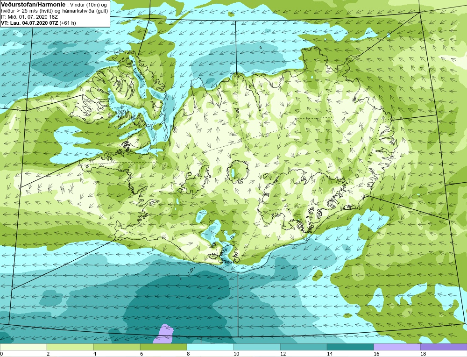Click the 10–12 m/s light teal legend swatch
The height and width of the screenshot is (357, 467).
click(x=257, y=347)
